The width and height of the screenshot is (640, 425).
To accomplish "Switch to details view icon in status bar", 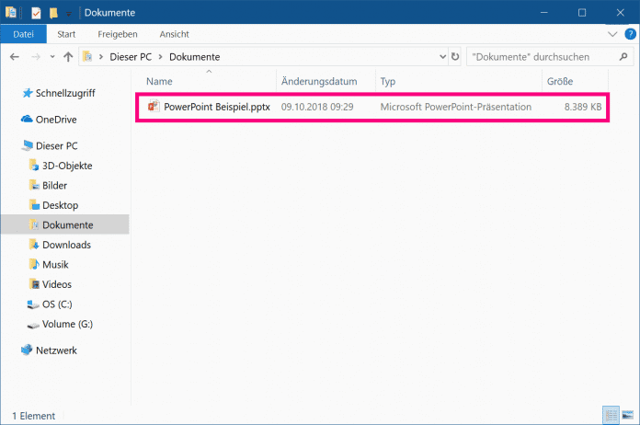I will click(x=611, y=416).
